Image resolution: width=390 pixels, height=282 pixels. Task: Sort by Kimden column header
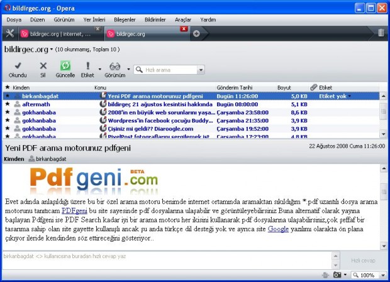[21, 87]
